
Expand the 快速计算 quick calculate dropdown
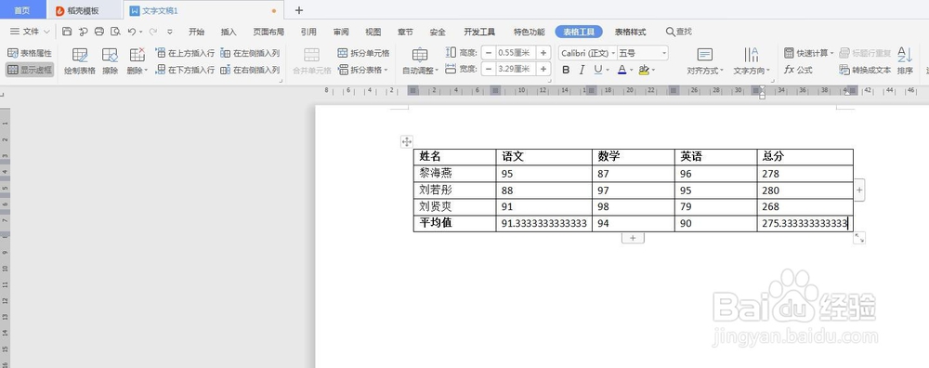point(831,53)
